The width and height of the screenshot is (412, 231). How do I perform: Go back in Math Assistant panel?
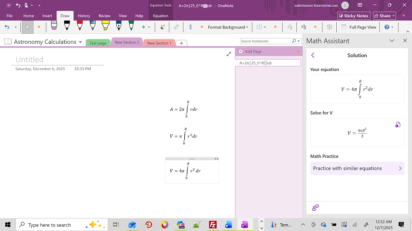coord(313,55)
